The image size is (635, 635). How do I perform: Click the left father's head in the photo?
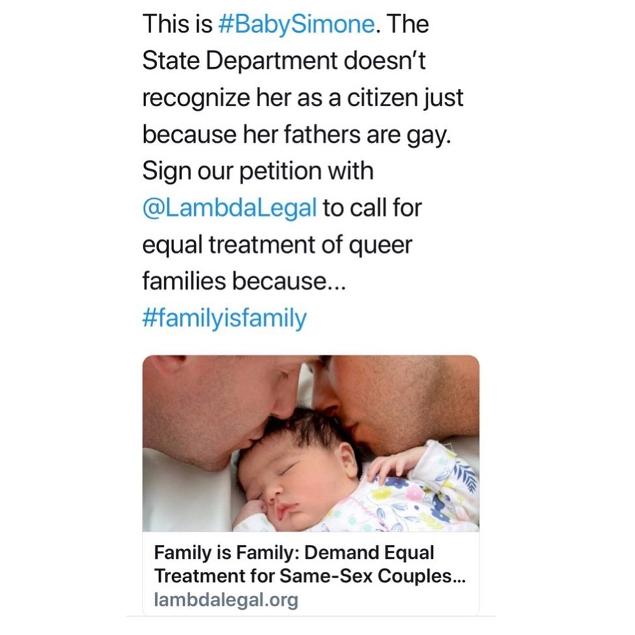click(215, 404)
